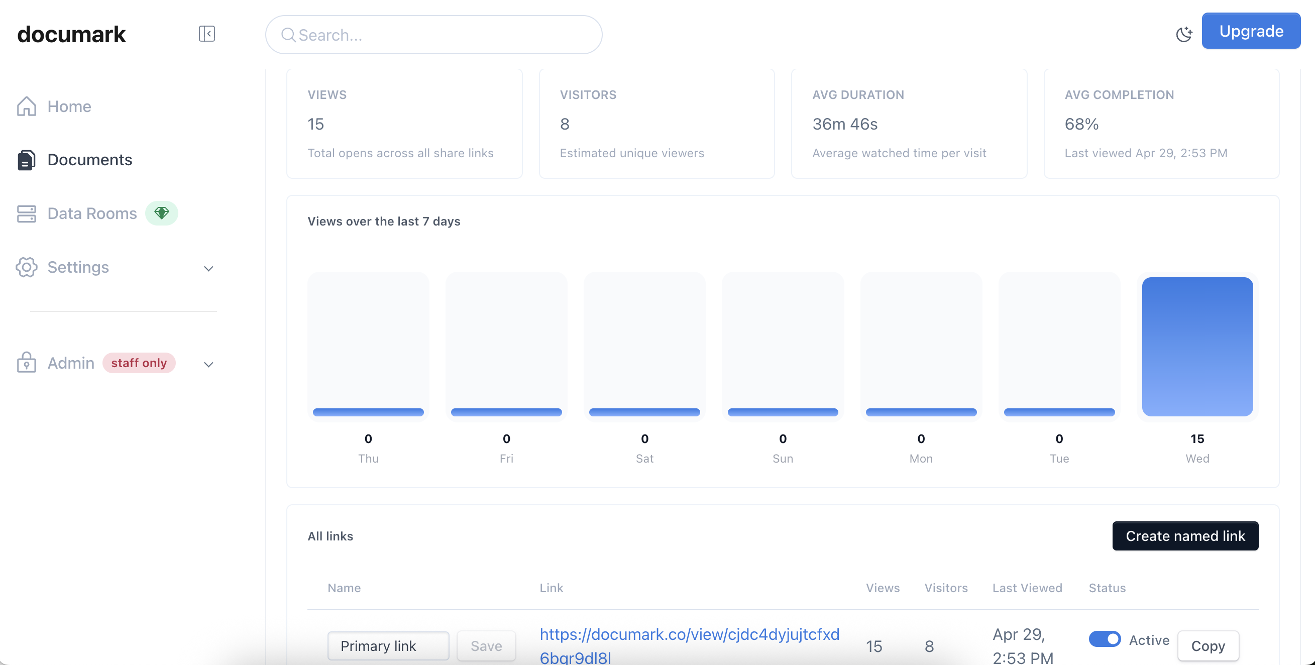
Task: Open the Home menu item
Action: (69, 106)
